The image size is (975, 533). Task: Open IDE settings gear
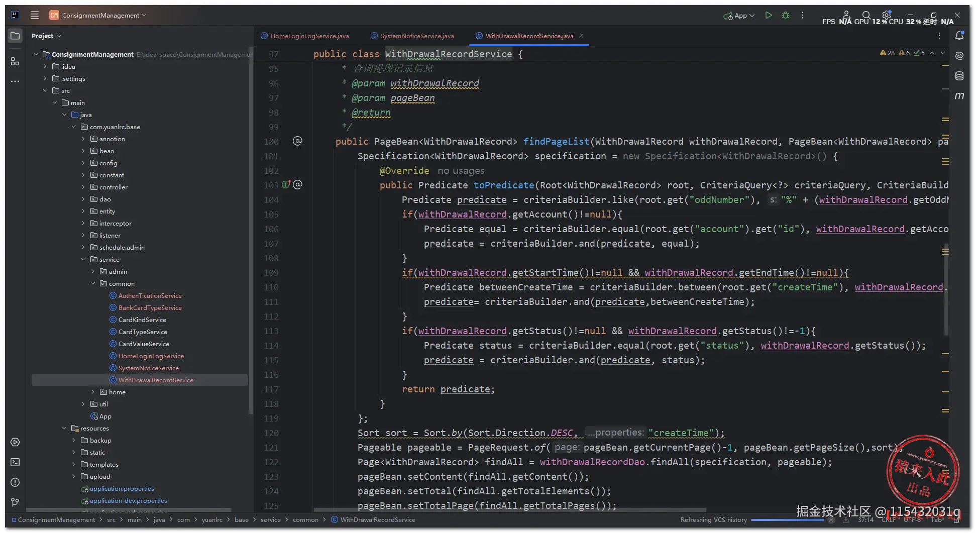[x=887, y=15]
